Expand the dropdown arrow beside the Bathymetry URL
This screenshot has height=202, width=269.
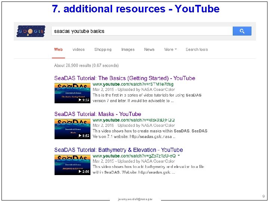tap(179, 156)
